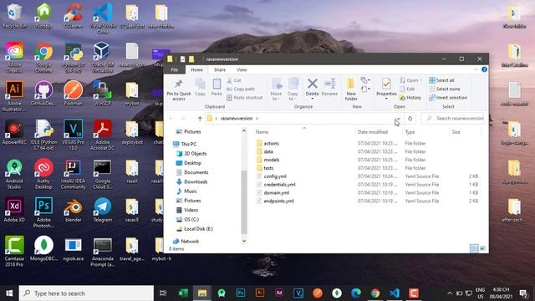Image resolution: width=535 pixels, height=301 pixels.
Task: Click Open in the ribbon Open group
Action: tap(410, 80)
